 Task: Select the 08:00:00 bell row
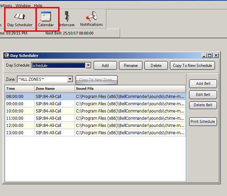click(x=95, y=97)
